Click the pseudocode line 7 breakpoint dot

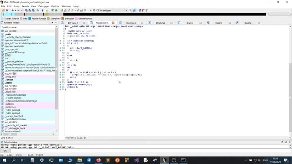click(x=60, y=41)
